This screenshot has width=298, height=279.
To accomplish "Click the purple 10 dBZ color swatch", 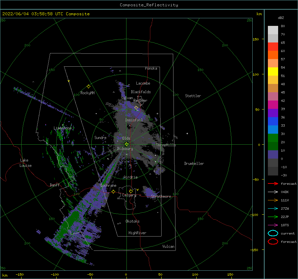I will tap(273, 155).
